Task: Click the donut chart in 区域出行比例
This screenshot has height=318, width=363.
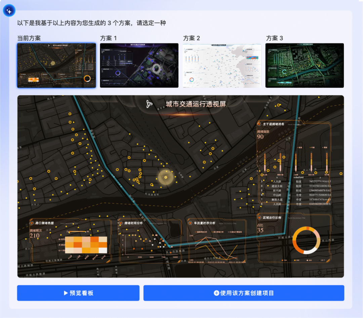Action: [306, 240]
